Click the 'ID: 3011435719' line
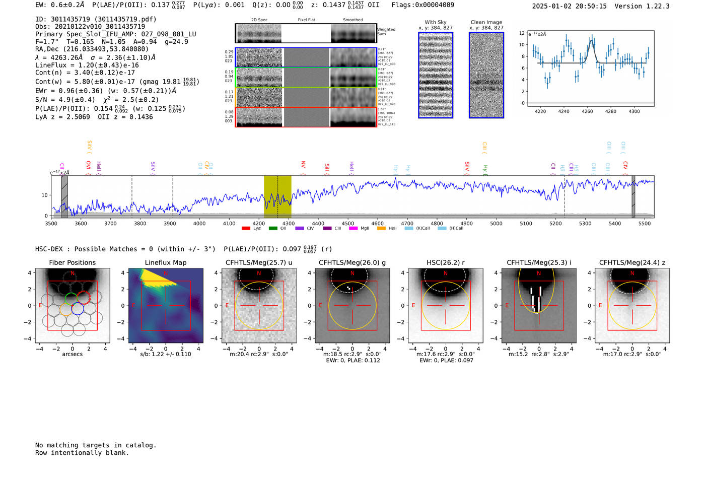Viewport: 705px width, 480px height. click(x=96, y=19)
